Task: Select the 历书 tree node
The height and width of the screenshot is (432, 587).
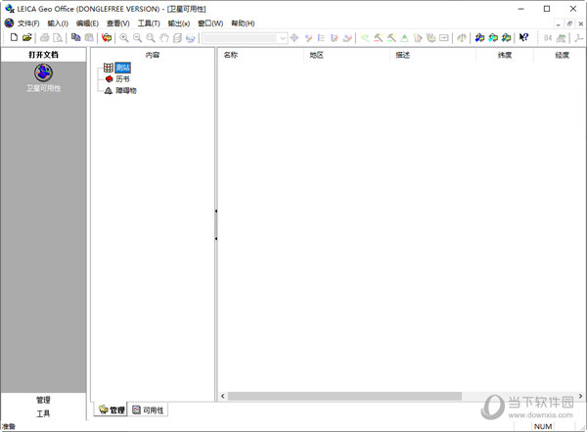Action: [122, 78]
